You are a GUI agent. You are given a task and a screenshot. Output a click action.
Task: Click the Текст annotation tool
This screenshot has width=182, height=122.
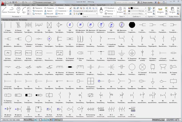click(101, 10)
